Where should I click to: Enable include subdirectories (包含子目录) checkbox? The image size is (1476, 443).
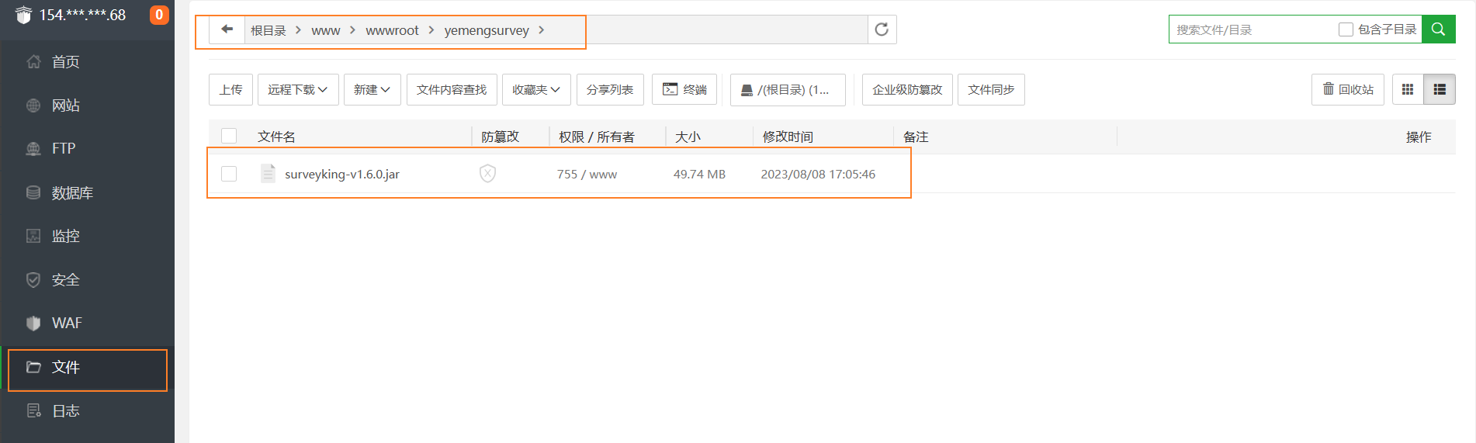click(1346, 29)
